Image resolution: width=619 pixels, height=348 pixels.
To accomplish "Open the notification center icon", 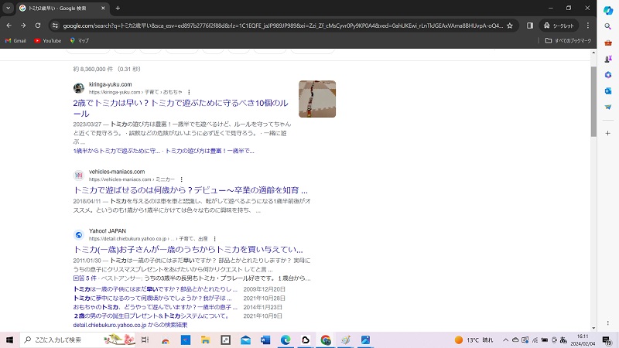I will click(607, 339).
